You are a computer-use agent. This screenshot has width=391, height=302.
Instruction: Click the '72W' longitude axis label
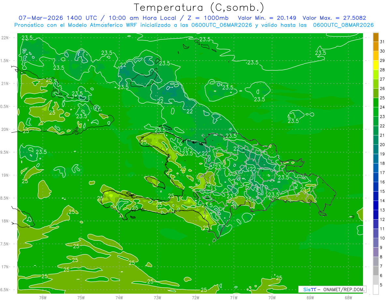point(195,298)
